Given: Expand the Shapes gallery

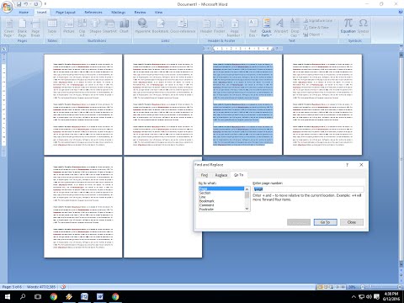Looking at the screenshot, I should 95,27.
